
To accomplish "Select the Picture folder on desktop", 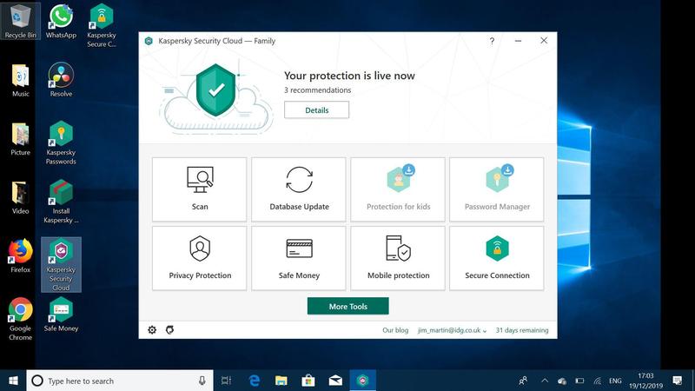I will [20, 139].
